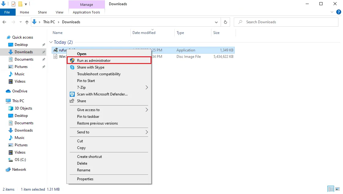The width and height of the screenshot is (343, 194).
Task: Open Properties from context menu
Action: (109, 179)
